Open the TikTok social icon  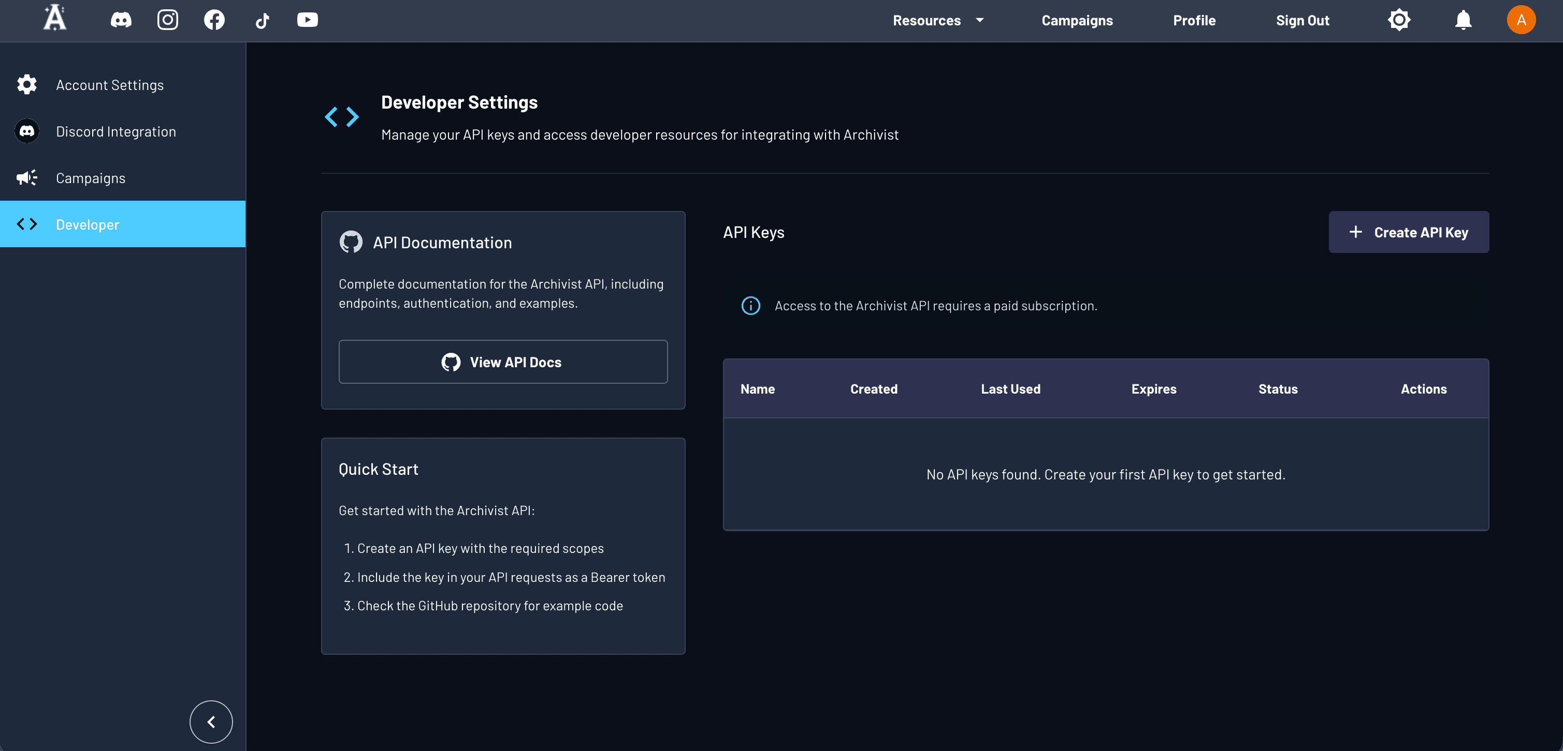pos(262,21)
